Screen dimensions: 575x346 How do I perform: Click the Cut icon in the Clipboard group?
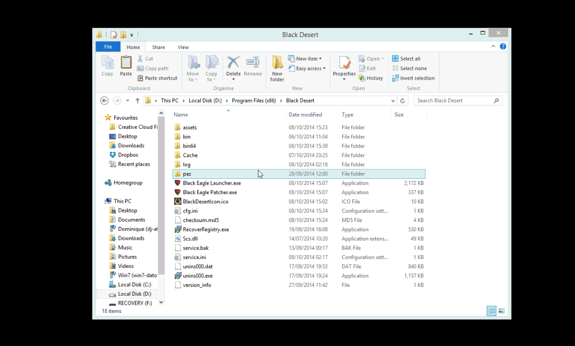tap(145, 58)
